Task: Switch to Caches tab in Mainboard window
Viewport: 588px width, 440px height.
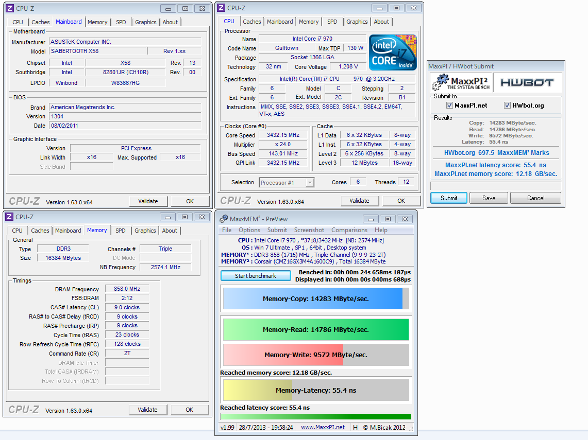Action: pos(41,22)
